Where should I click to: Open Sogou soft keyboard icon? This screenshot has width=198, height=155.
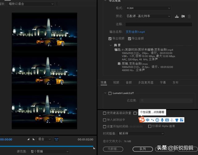(x=167, y=120)
